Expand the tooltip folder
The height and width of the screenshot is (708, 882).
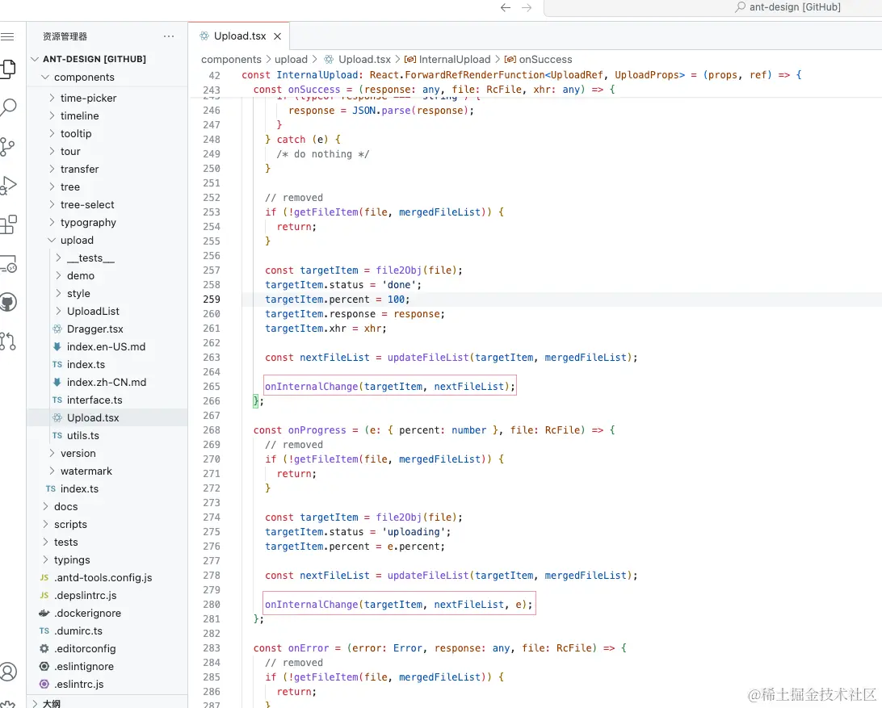[x=107, y=133]
